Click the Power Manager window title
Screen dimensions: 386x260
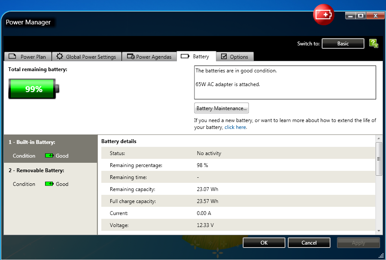(x=28, y=22)
